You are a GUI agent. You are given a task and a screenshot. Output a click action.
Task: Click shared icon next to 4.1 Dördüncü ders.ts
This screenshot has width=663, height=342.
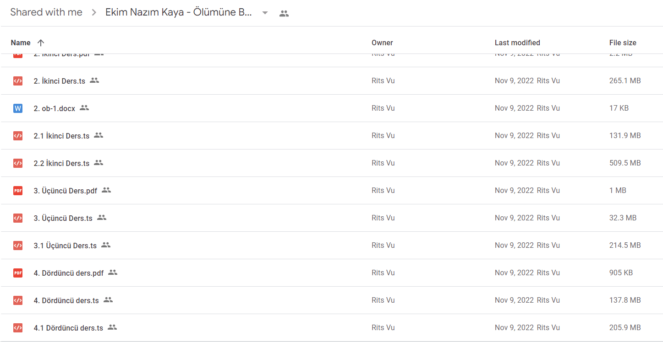(112, 327)
